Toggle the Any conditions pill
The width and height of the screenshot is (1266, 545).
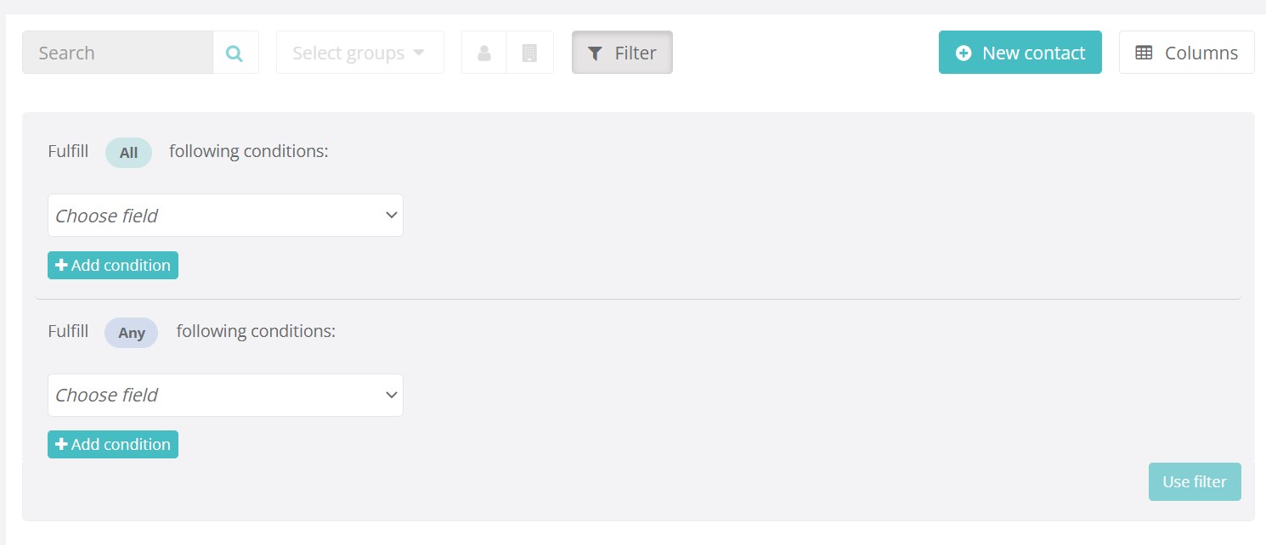[132, 333]
